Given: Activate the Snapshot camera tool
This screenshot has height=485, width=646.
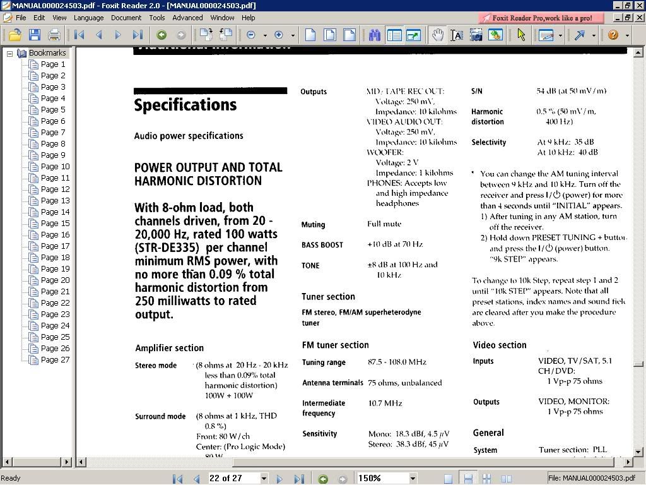Looking at the screenshot, I should 476,35.
